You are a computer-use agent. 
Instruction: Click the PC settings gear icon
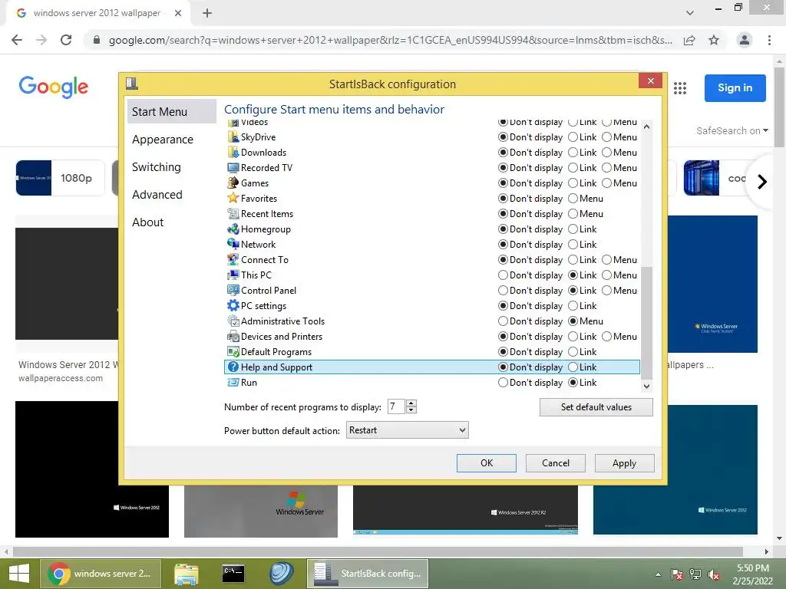pyautogui.click(x=233, y=305)
